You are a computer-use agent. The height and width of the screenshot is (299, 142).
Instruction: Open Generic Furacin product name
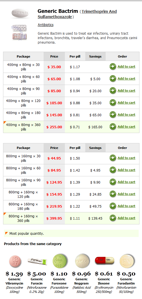pyautogui.click(x=37, y=281)
